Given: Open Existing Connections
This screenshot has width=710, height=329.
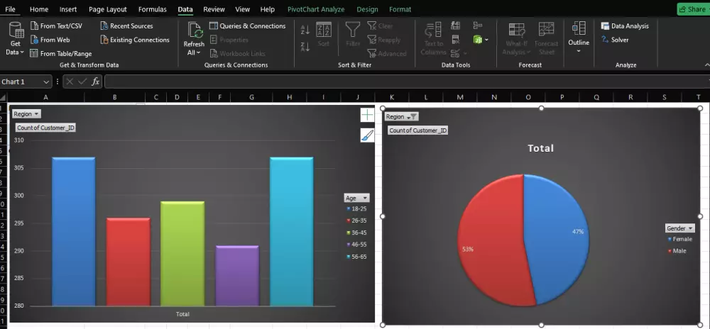Looking at the screenshot, I should [x=134, y=40].
